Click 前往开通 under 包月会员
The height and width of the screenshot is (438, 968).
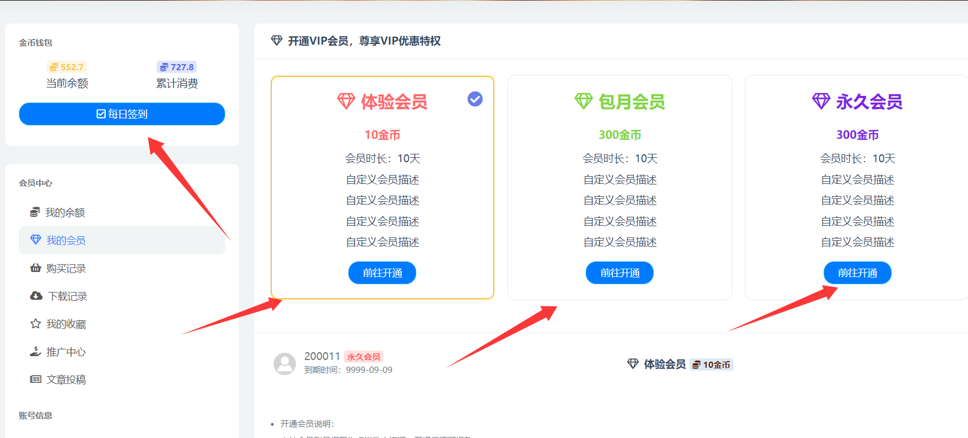pyautogui.click(x=620, y=273)
